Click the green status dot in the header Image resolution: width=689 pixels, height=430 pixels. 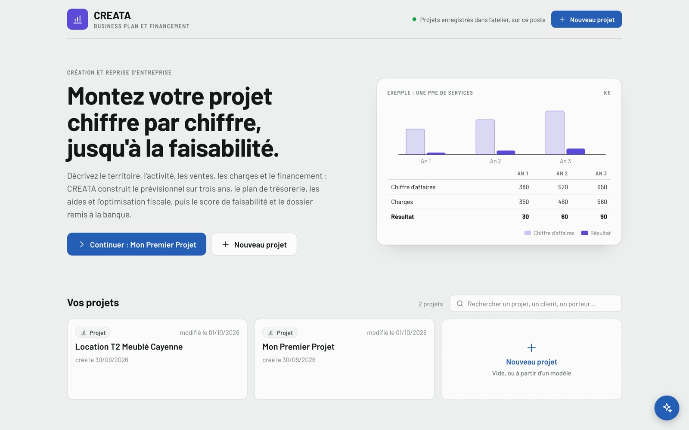coord(414,19)
